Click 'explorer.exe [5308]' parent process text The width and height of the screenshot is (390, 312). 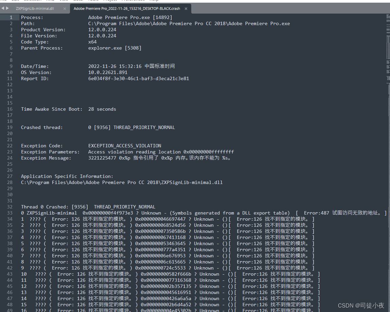115,48
